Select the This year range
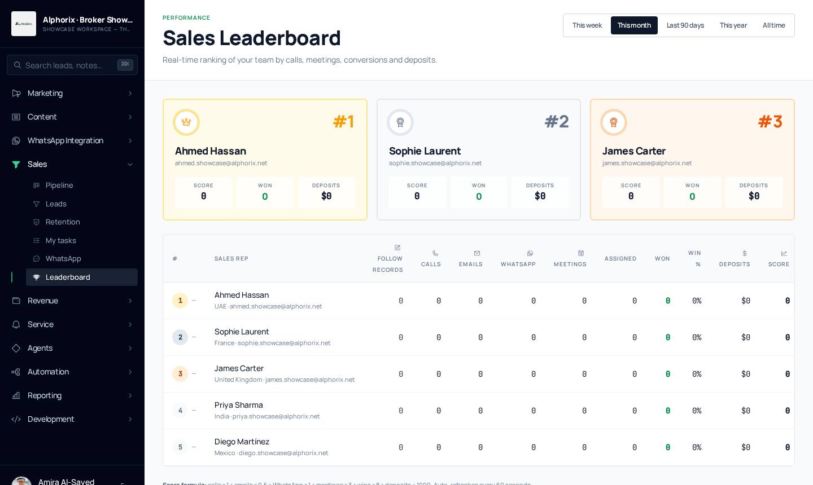The width and height of the screenshot is (813, 485). click(x=733, y=25)
